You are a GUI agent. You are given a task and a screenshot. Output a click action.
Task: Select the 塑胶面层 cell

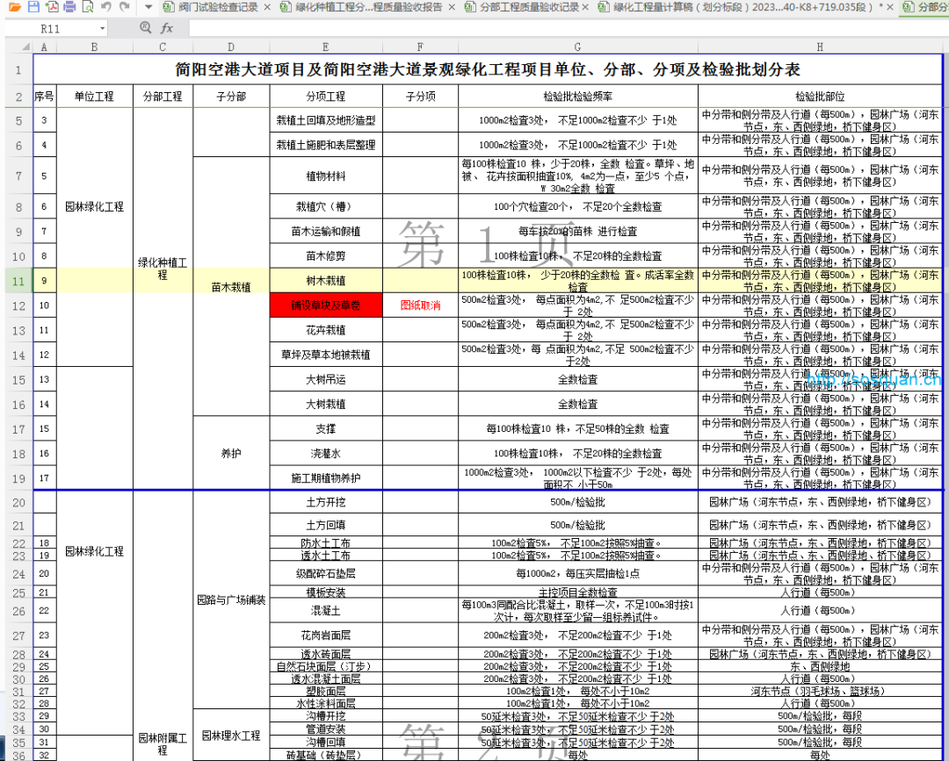point(326,692)
